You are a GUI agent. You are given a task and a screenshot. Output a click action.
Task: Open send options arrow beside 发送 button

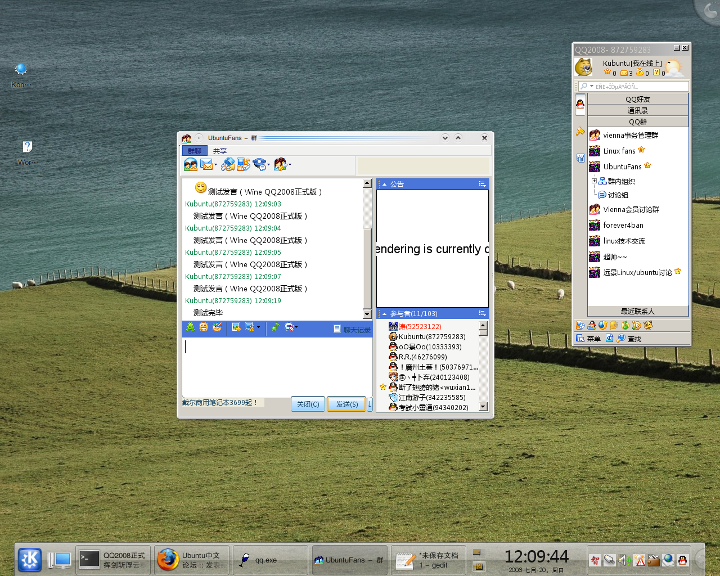(370, 404)
